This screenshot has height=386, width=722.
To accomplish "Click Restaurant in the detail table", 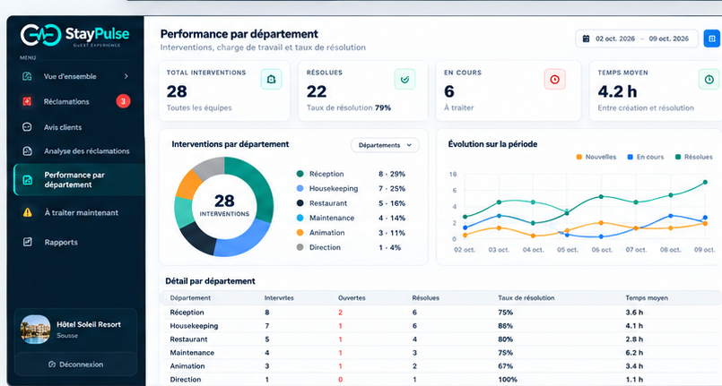I will pyautogui.click(x=188, y=339).
